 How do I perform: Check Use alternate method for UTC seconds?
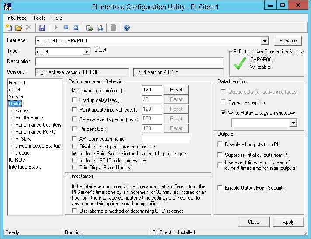(74, 211)
